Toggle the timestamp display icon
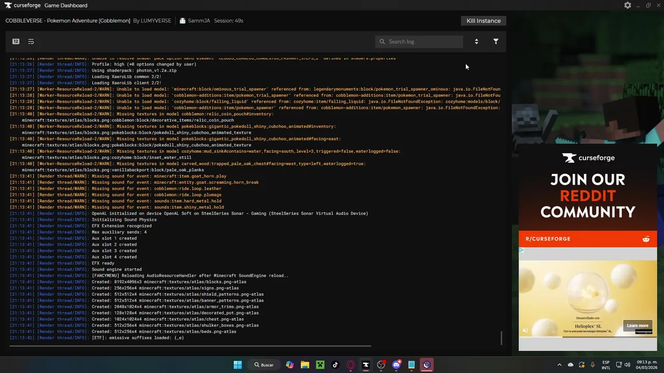This screenshot has height=373, width=664. tap(16, 41)
